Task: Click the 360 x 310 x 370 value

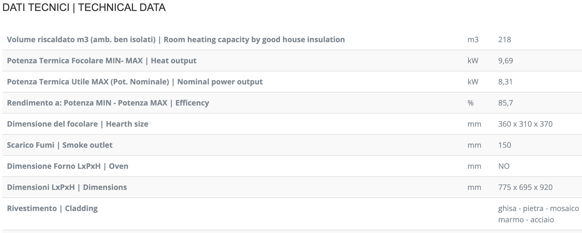Action: pos(525,124)
